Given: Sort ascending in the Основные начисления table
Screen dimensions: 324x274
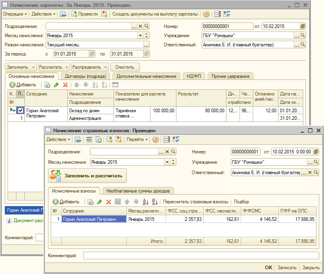Looking at the screenshot, I should (95, 85).
